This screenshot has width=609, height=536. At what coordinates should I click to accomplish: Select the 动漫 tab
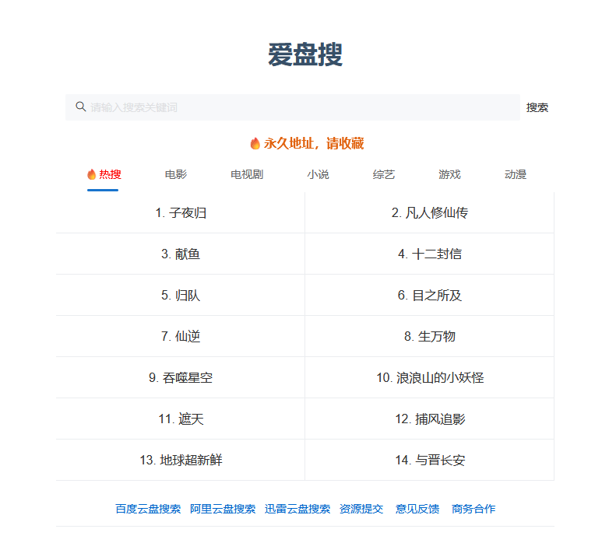516,174
